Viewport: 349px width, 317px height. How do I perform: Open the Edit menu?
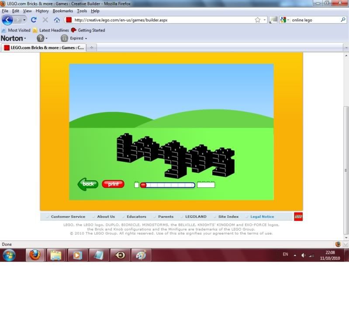click(15, 11)
